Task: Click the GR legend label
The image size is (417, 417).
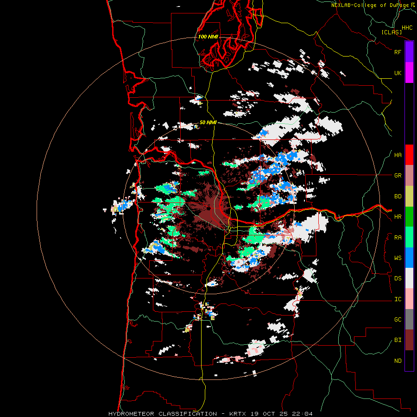Action: coord(398,176)
